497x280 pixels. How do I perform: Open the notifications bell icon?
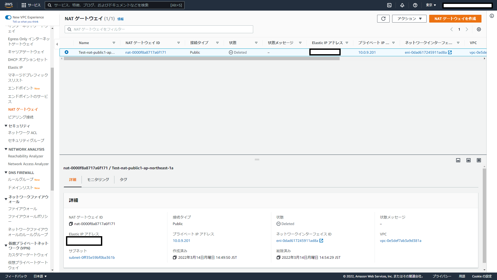tap(402, 5)
